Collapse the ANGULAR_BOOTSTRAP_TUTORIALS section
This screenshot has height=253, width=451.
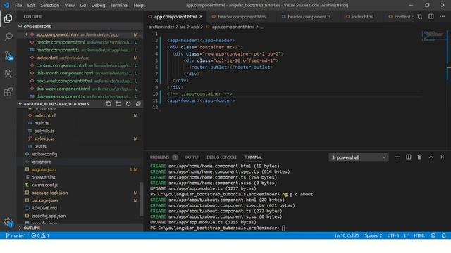point(56,104)
